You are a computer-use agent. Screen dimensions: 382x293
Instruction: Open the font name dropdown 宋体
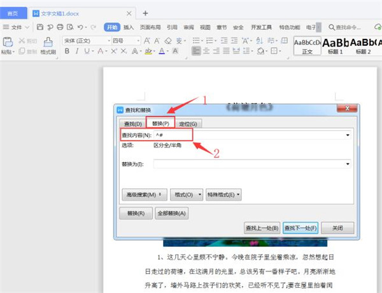[x=85, y=41]
